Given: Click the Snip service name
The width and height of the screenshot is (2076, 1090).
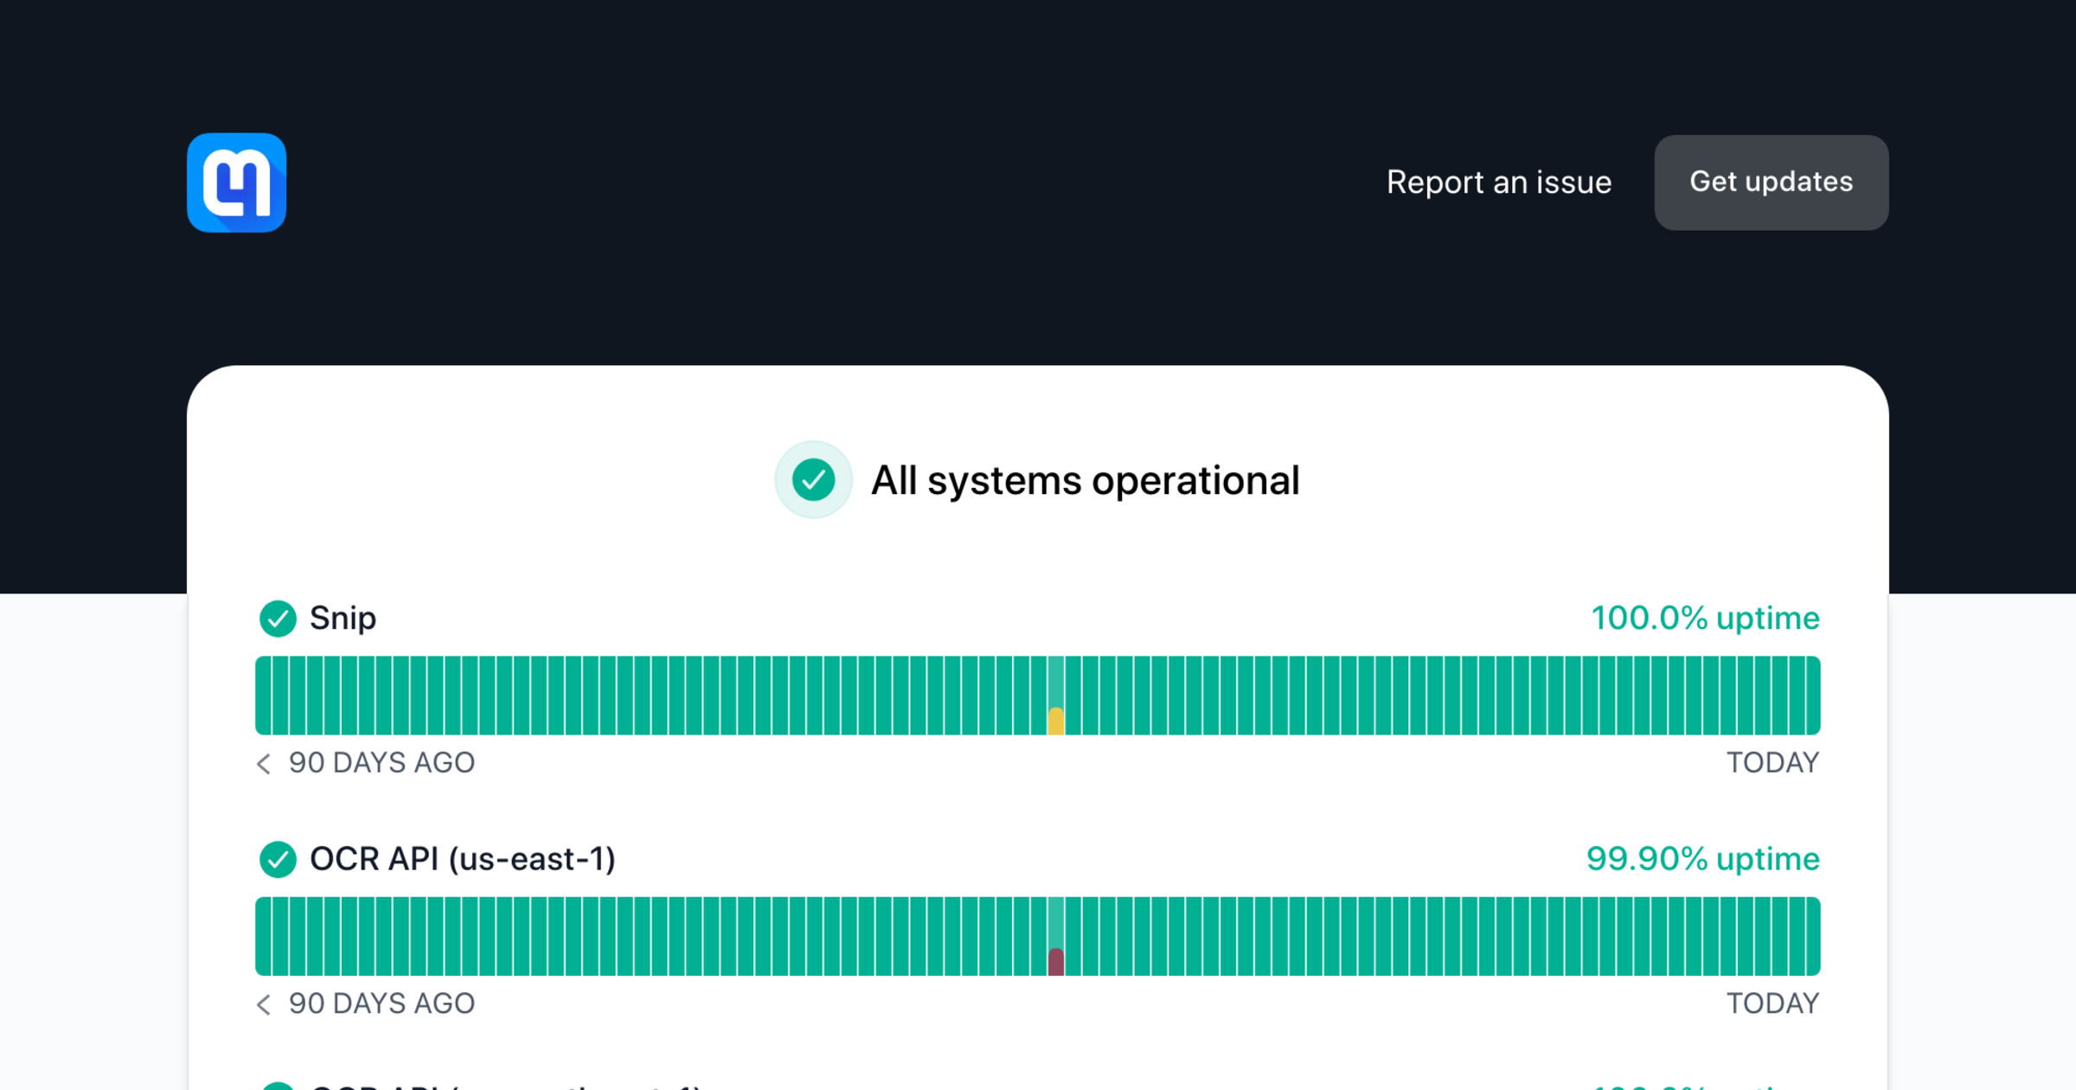Looking at the screenshot, I should point(343,619).
